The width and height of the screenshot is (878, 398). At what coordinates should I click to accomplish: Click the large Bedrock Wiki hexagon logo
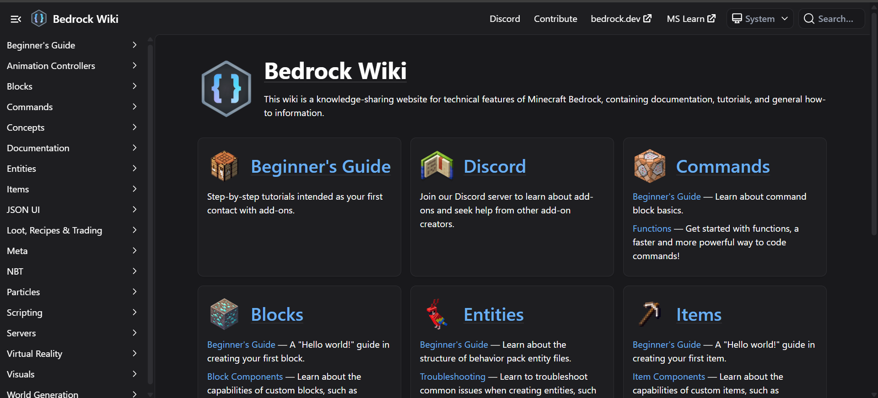point(226,89)
